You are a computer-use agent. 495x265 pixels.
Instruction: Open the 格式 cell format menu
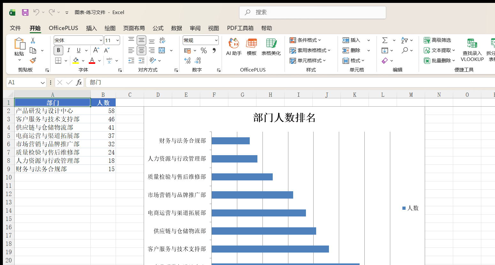[x=354, y=60]
